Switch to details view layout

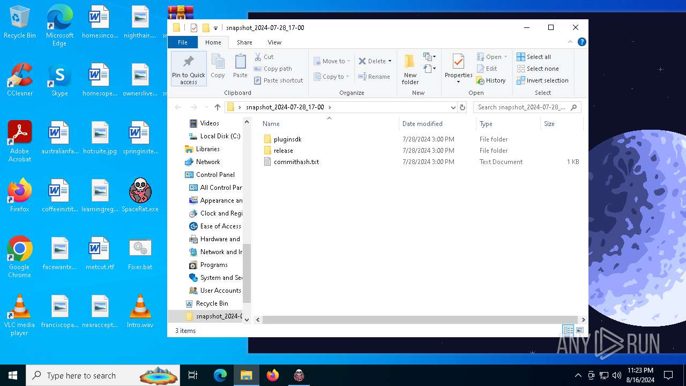[x=568, y=330]
